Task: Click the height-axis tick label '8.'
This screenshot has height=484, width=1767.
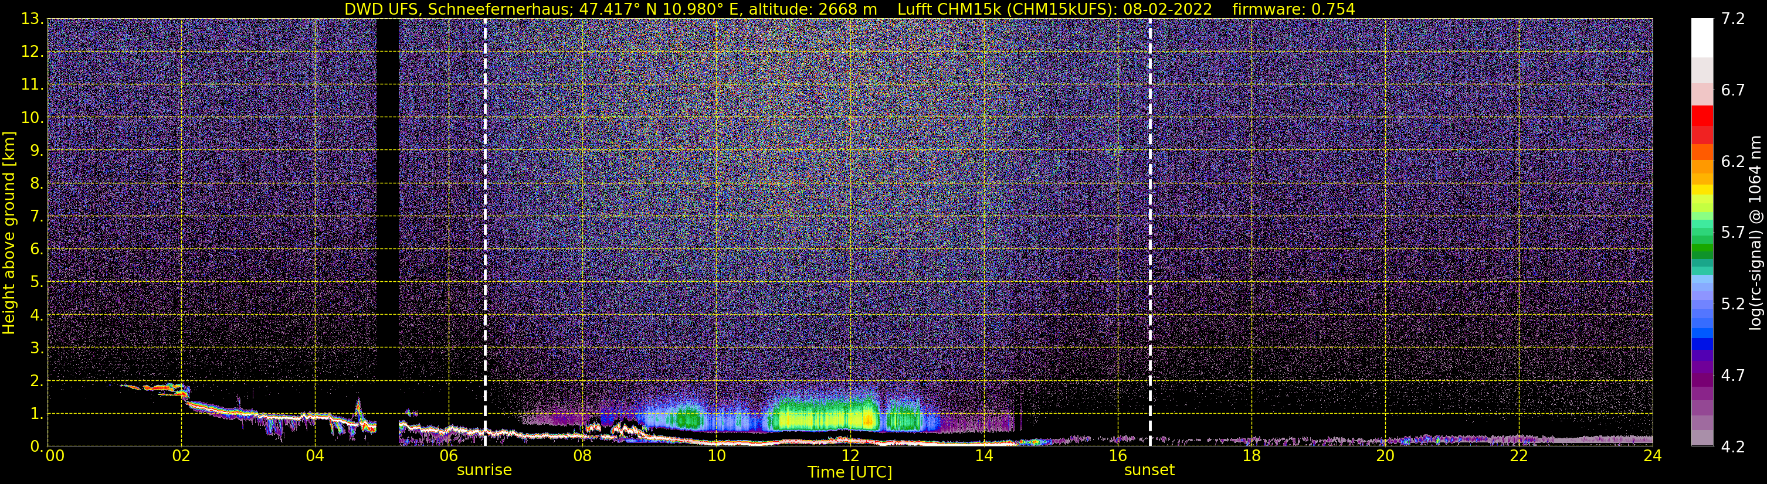Action: click(x=37, y=184)
